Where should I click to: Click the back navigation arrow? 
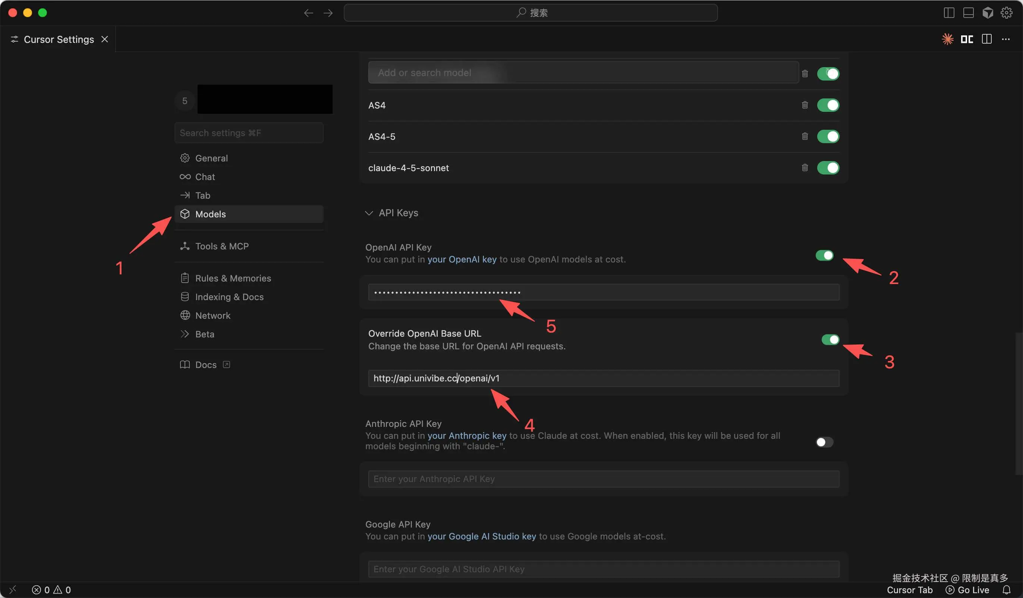[x=309, y=13]
